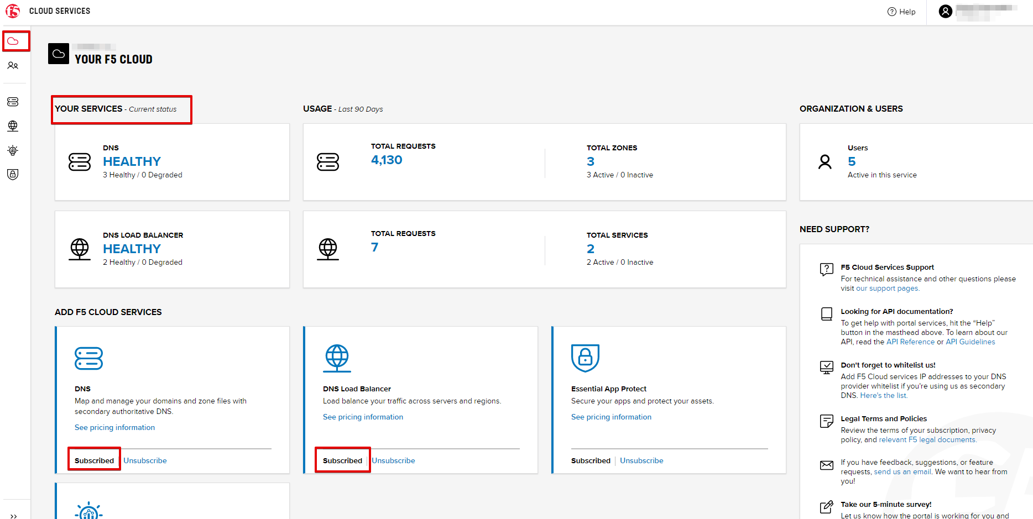Click 2 Healthy / 0 Degraded load balancer text

pos(143,263)
